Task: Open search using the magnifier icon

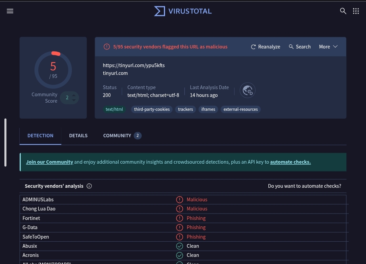Action: 343,11
